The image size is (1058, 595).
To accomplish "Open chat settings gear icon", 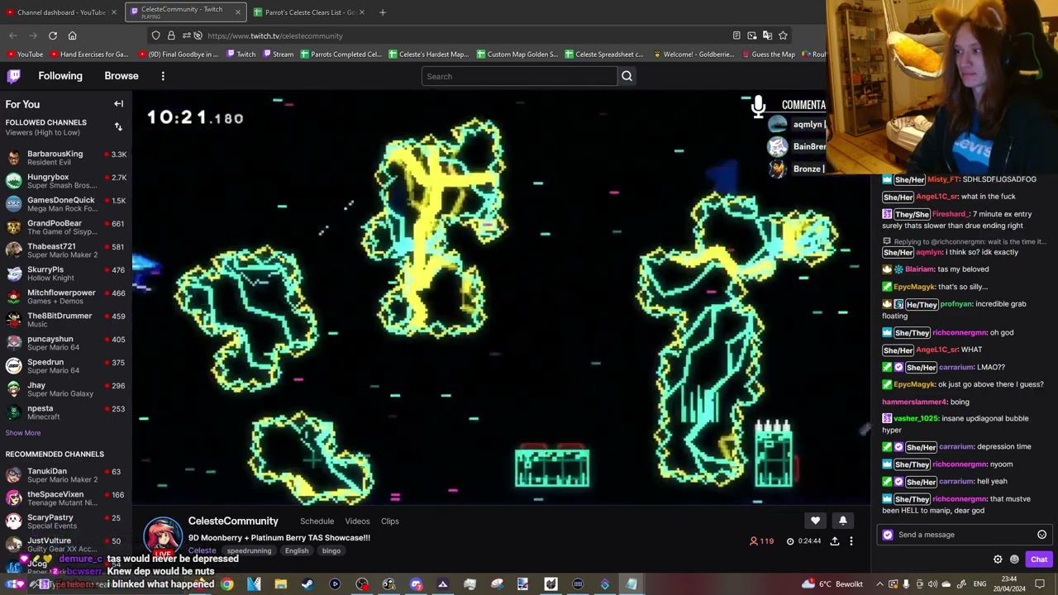I will [x=998, y=559].
